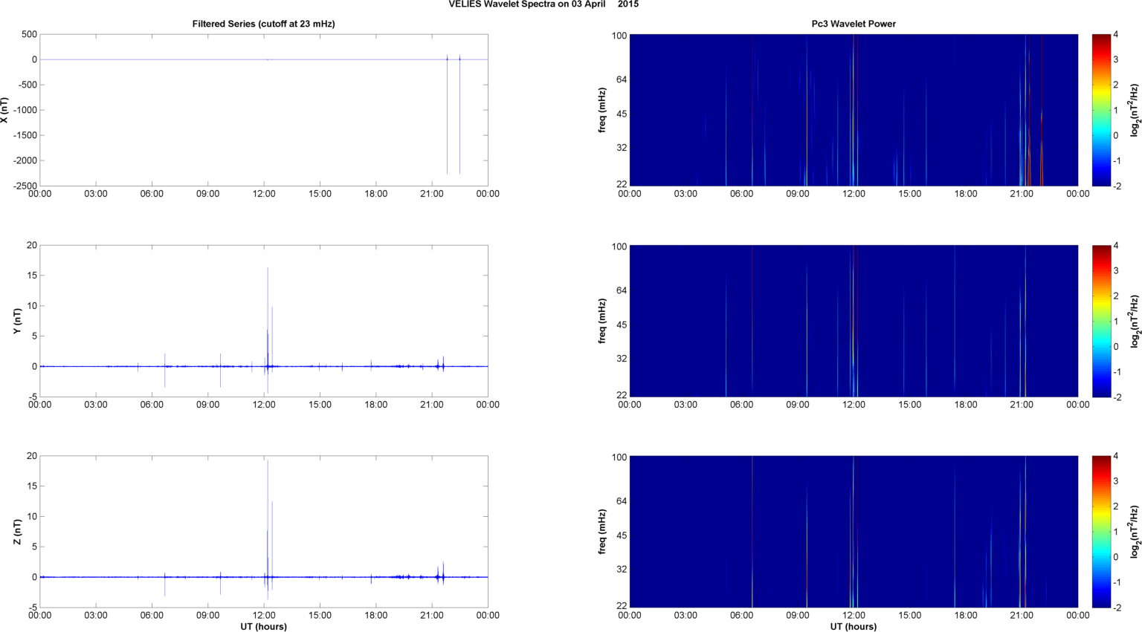Click "06:00" tick under the Z filtered series plot
This screenshot has width=1142, height=632.
click(152, 615)
